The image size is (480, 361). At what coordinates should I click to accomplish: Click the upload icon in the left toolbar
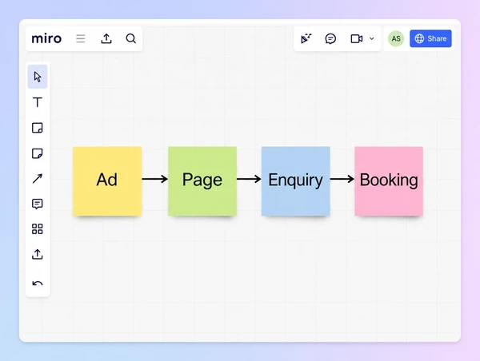(38, 254)
